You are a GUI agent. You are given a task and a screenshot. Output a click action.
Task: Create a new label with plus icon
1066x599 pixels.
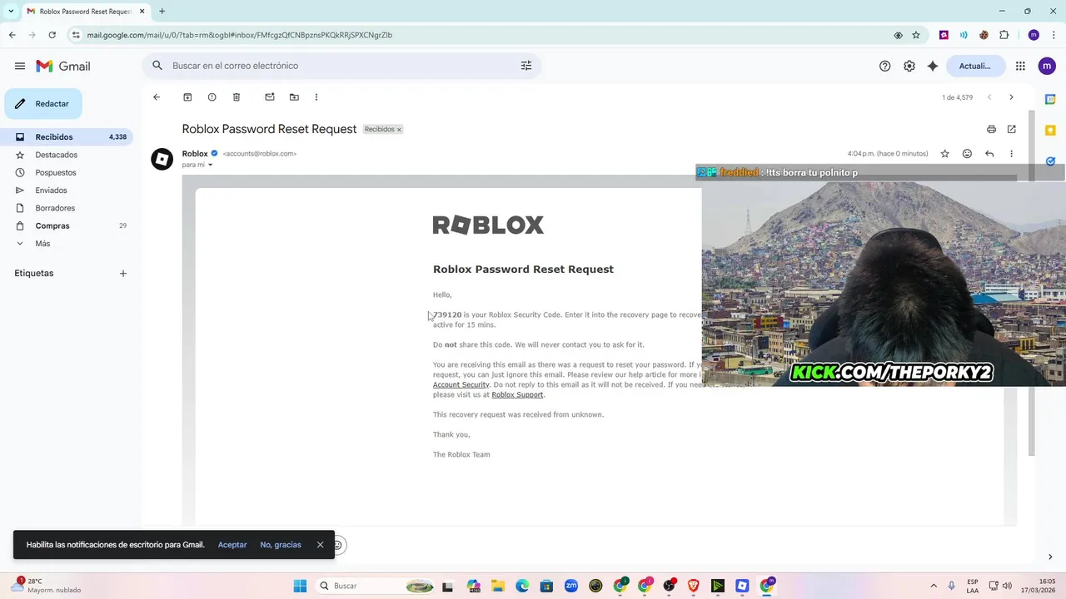(x=123, y=274)
